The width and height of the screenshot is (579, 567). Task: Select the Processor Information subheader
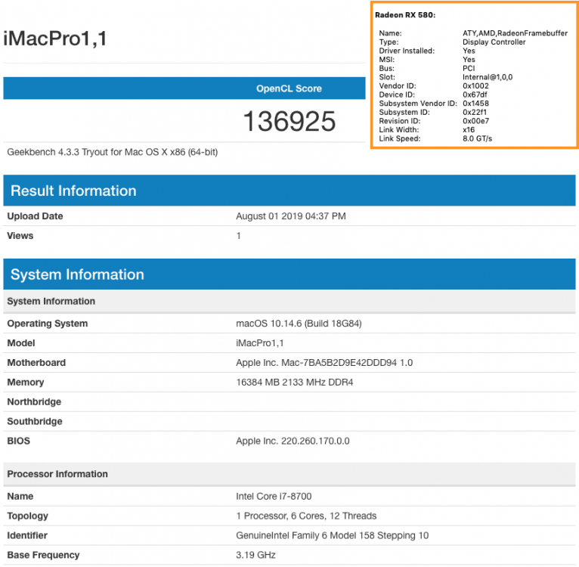pos(289,474)
